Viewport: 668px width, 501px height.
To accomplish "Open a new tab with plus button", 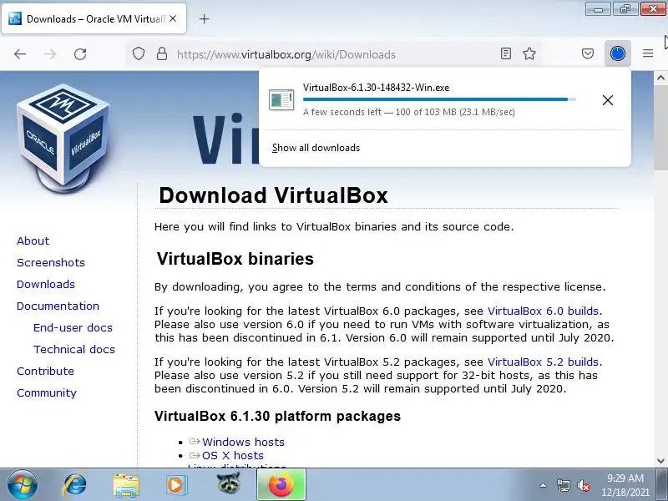I will 204,18.
